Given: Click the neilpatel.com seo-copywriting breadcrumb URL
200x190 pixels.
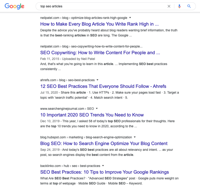Looking at the screenshot, I should [x=91, y=46].
